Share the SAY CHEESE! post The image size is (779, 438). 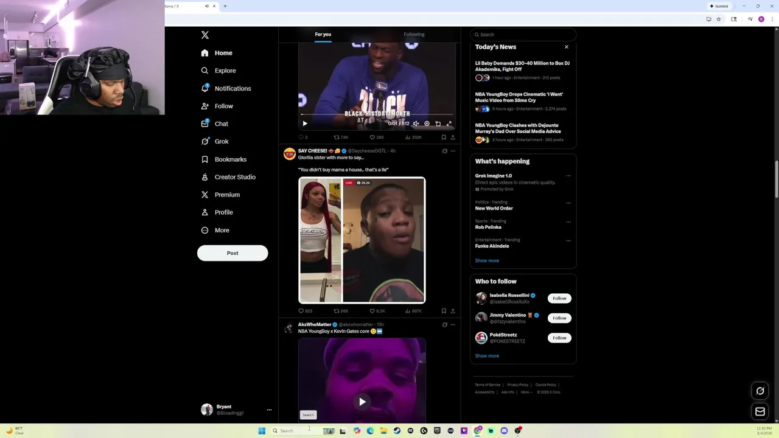[x=453, y=311]
